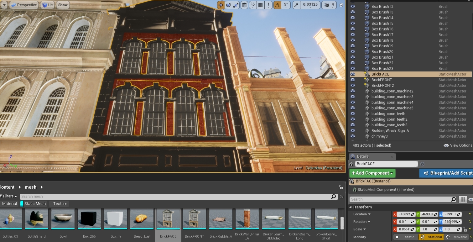Select the Bread_Loaf thumbnail in the Content Browser
The height and width of the screenshot is (242, 473).
pos(142,218)
